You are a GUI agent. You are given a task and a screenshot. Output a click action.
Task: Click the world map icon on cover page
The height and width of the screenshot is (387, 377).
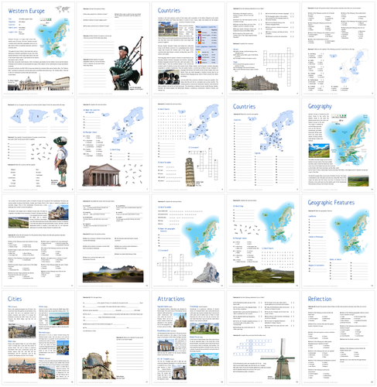pos(63,9)
